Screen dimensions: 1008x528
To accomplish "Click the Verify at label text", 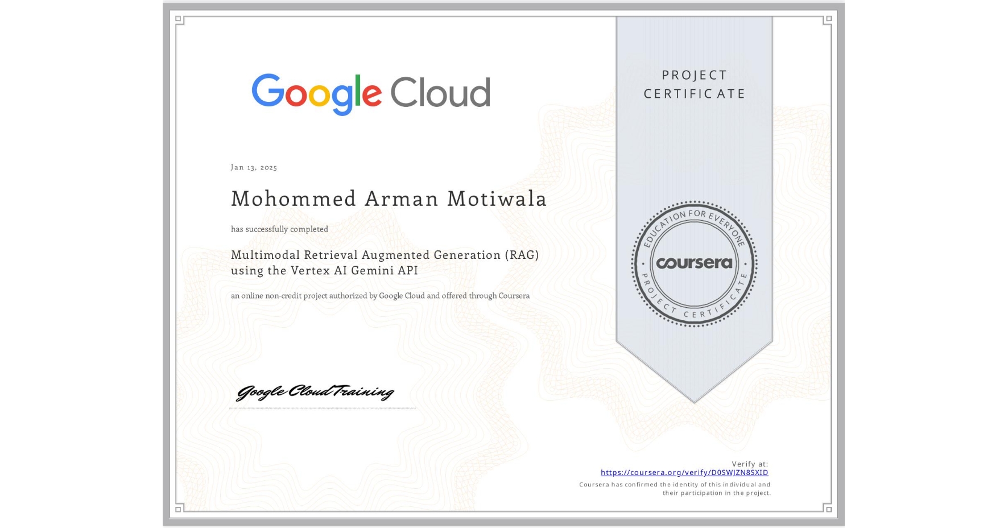I will (x=749, y=463).
